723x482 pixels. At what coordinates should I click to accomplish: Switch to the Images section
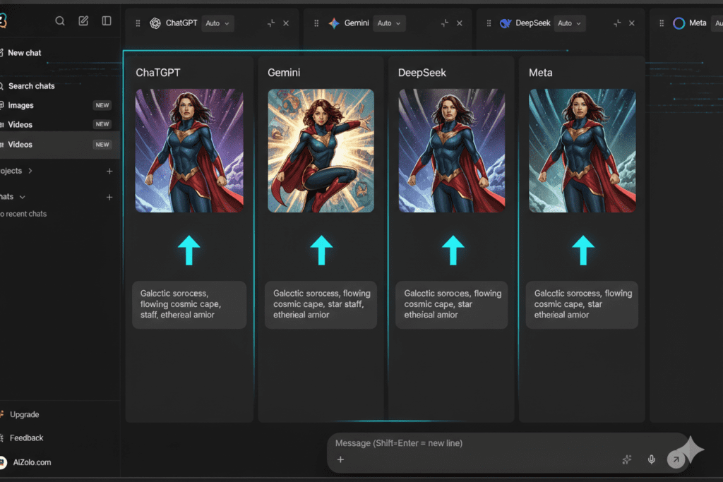point(23,104)
